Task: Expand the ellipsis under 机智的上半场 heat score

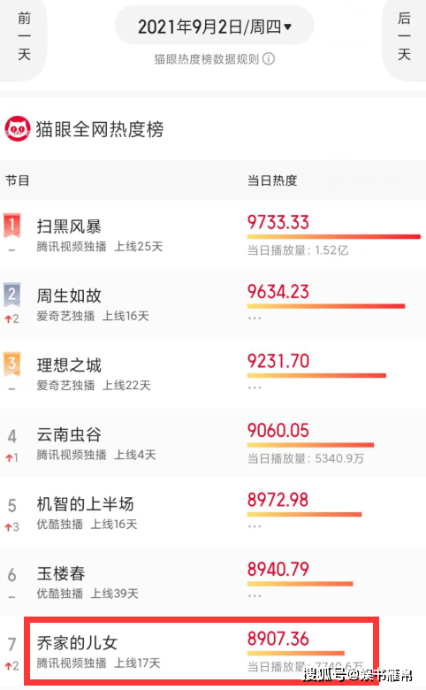Action: pyautogui.click(x=255, y=525)
